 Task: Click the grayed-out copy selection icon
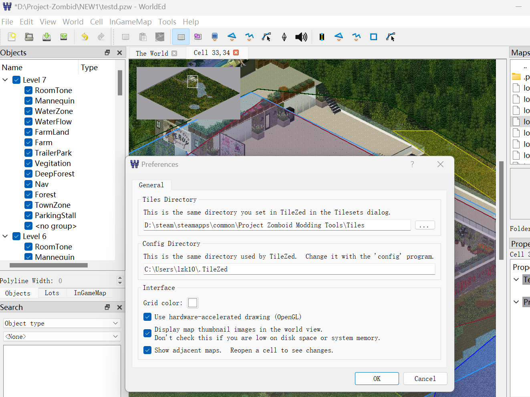click(125, 37)
